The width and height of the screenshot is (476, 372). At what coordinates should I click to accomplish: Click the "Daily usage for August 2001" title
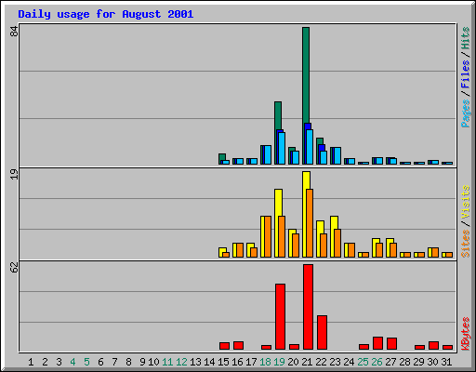106,14
